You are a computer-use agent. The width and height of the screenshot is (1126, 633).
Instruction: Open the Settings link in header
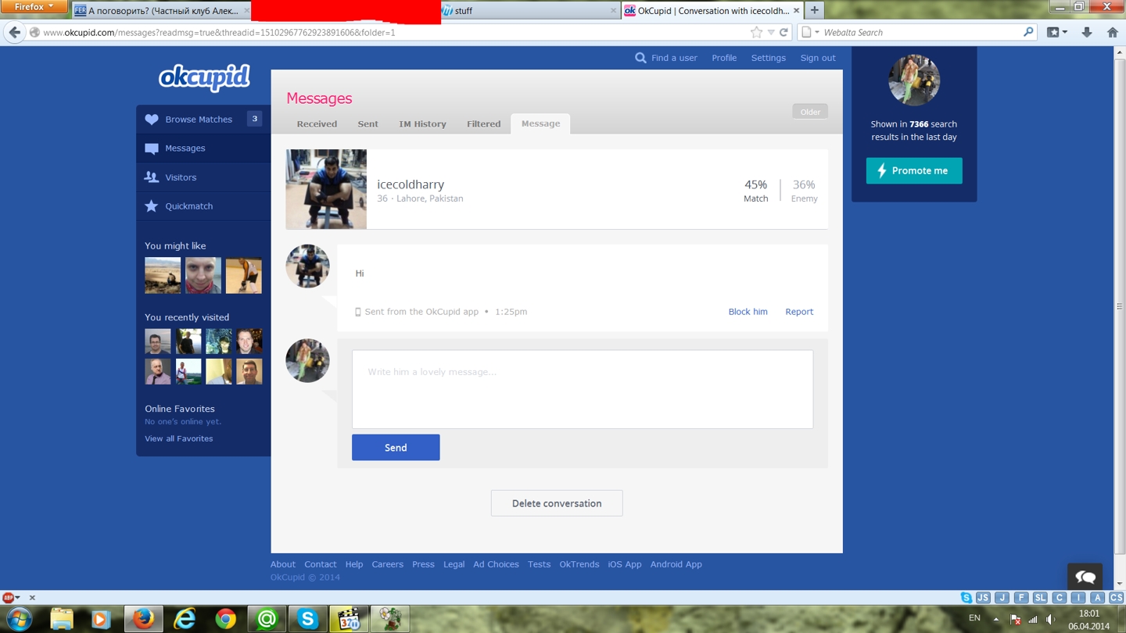coord(768,58)
